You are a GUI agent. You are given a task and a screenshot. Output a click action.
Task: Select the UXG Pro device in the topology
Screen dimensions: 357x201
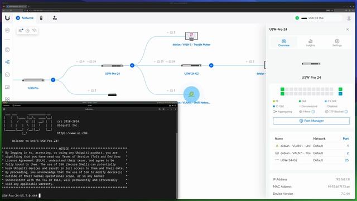click(33, 80)
